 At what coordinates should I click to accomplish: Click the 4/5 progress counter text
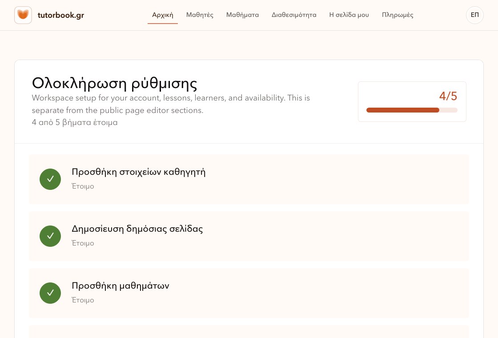[x=448, y=96]
